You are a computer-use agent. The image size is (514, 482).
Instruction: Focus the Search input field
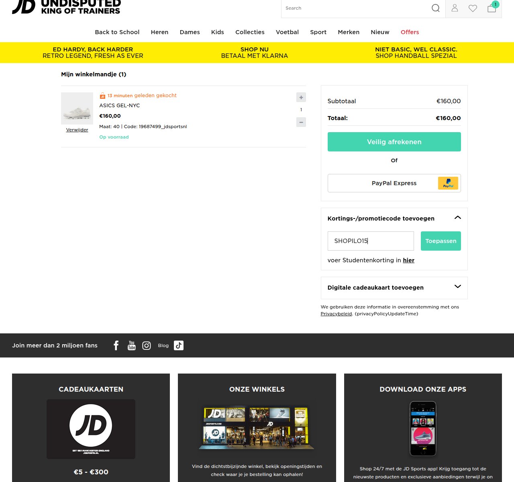[x=355, y=8]
